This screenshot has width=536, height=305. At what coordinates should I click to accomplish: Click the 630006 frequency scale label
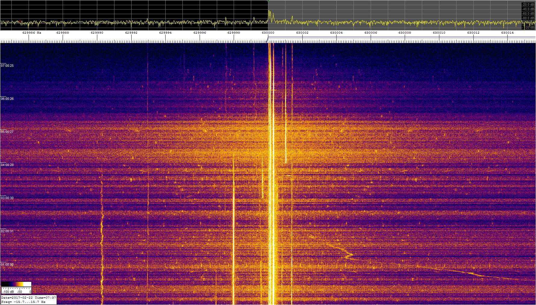coord(371,32)
